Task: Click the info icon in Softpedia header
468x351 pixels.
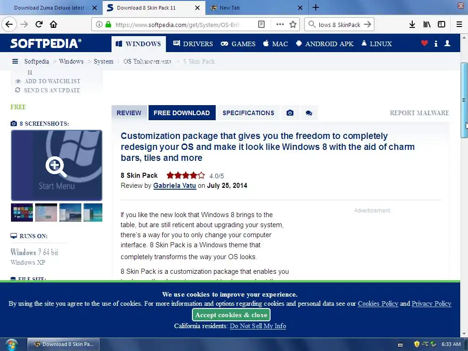Action: pyautogui.click(x=436, y=43)
